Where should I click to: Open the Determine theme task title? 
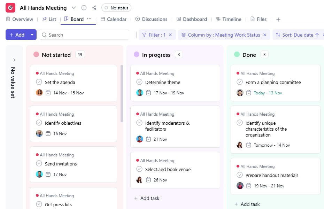tap(163, 82)
